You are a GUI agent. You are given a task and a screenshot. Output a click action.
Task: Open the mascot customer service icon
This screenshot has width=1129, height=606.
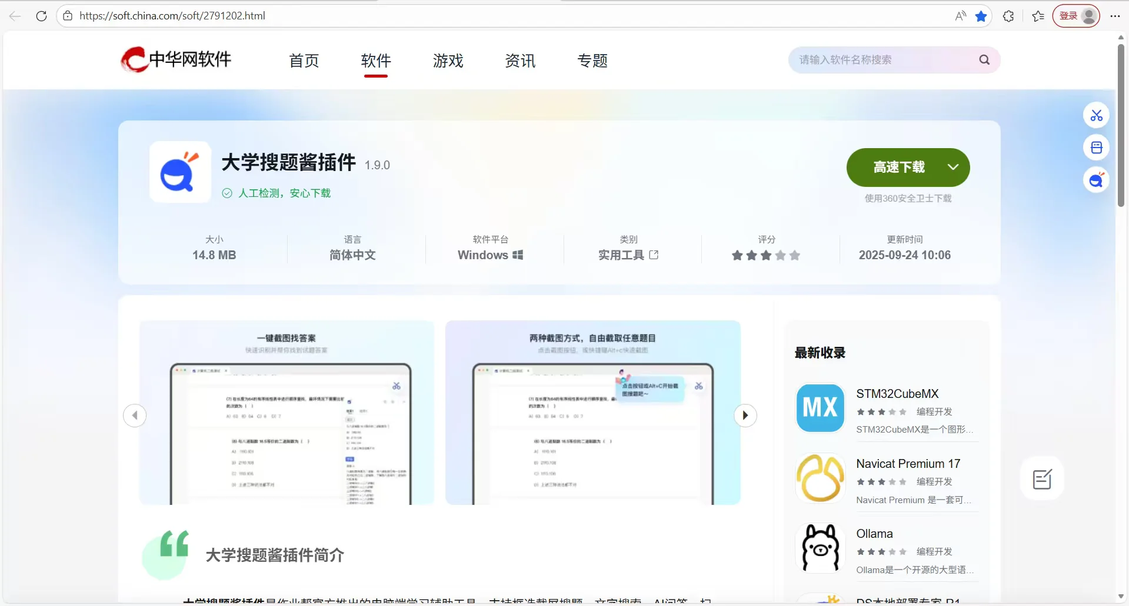(x=1095, y=180)
